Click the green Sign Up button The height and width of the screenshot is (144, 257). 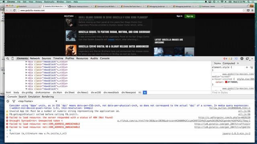(190, 16)
